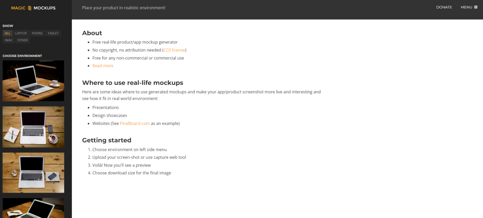Open the hamburger MENU
Screen dimensions: 483x218
[469, 7]
